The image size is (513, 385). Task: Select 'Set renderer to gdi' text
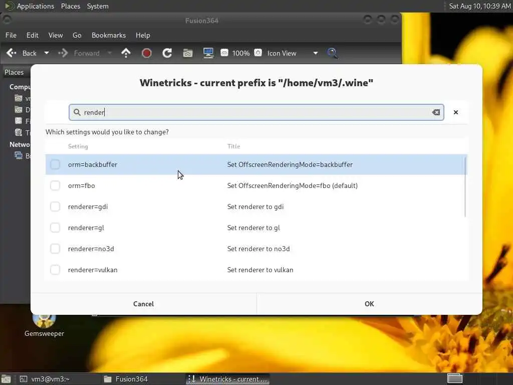255,207
